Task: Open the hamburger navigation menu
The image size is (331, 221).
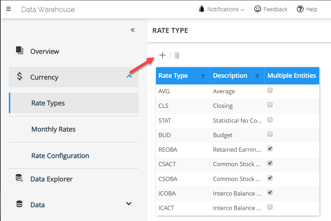Action: pos(9,9)
